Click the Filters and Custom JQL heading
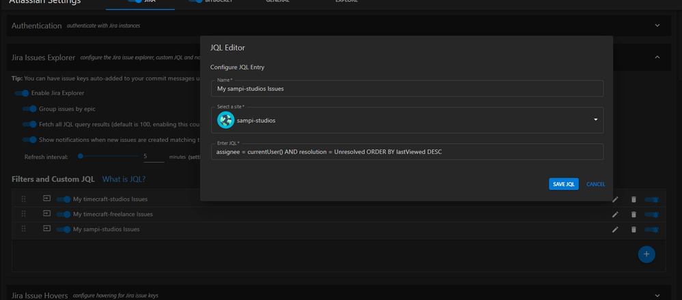The width and height of the screenshot is (682, 300). pyautogui.click(x=53, y=179)
